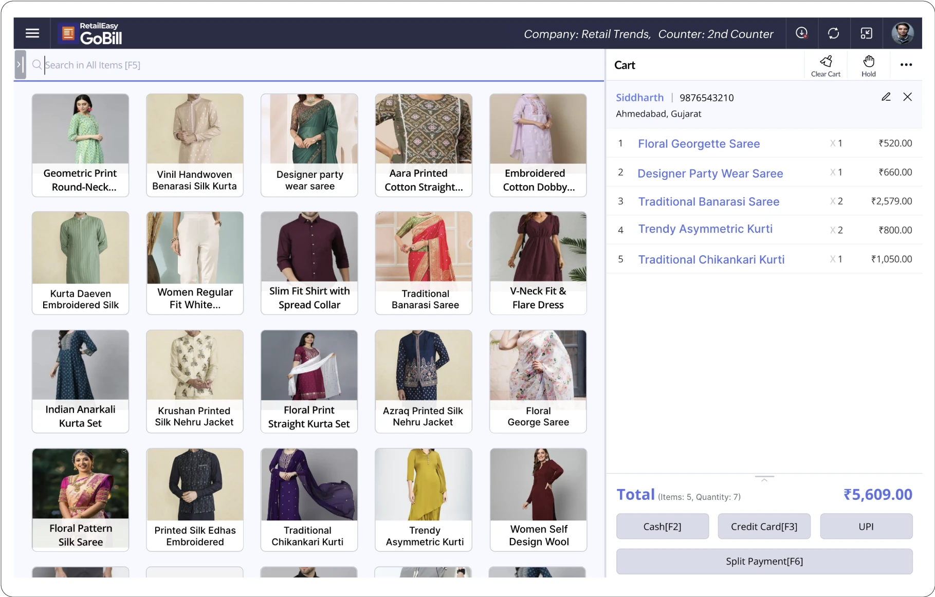
Task: Edit Siddharth's details with the pencil icon
Action: coord(886,97)
